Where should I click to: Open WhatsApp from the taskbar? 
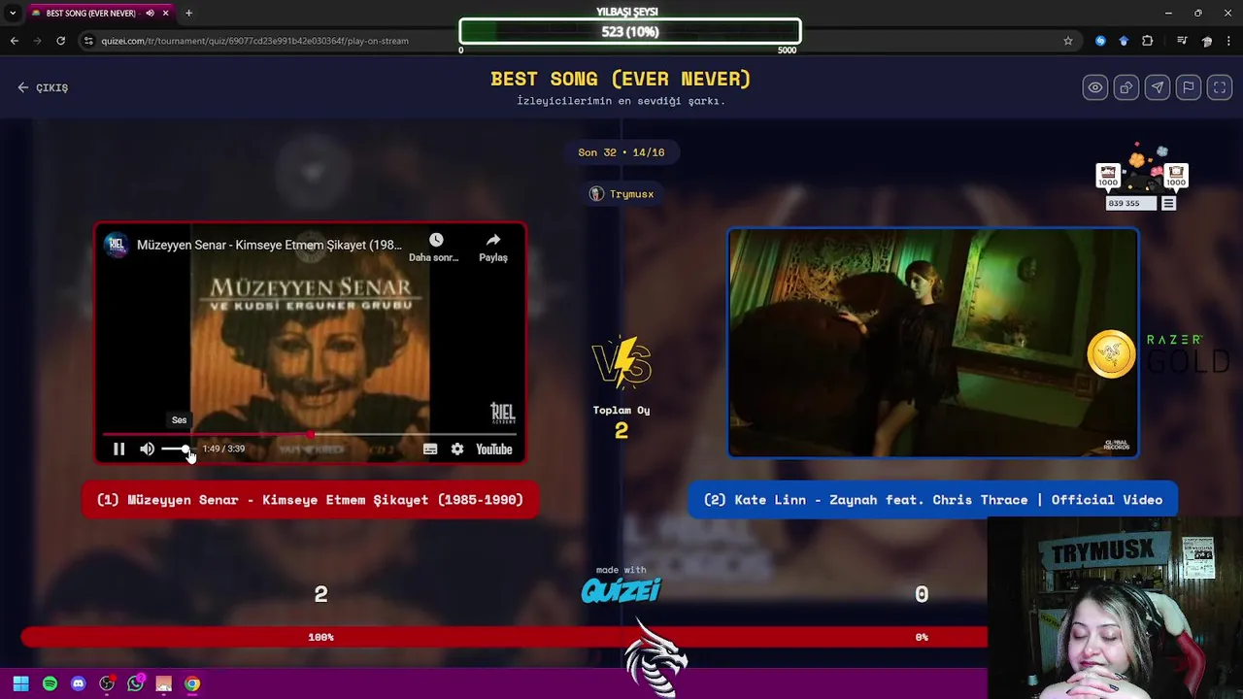click(x=135, y=683)
